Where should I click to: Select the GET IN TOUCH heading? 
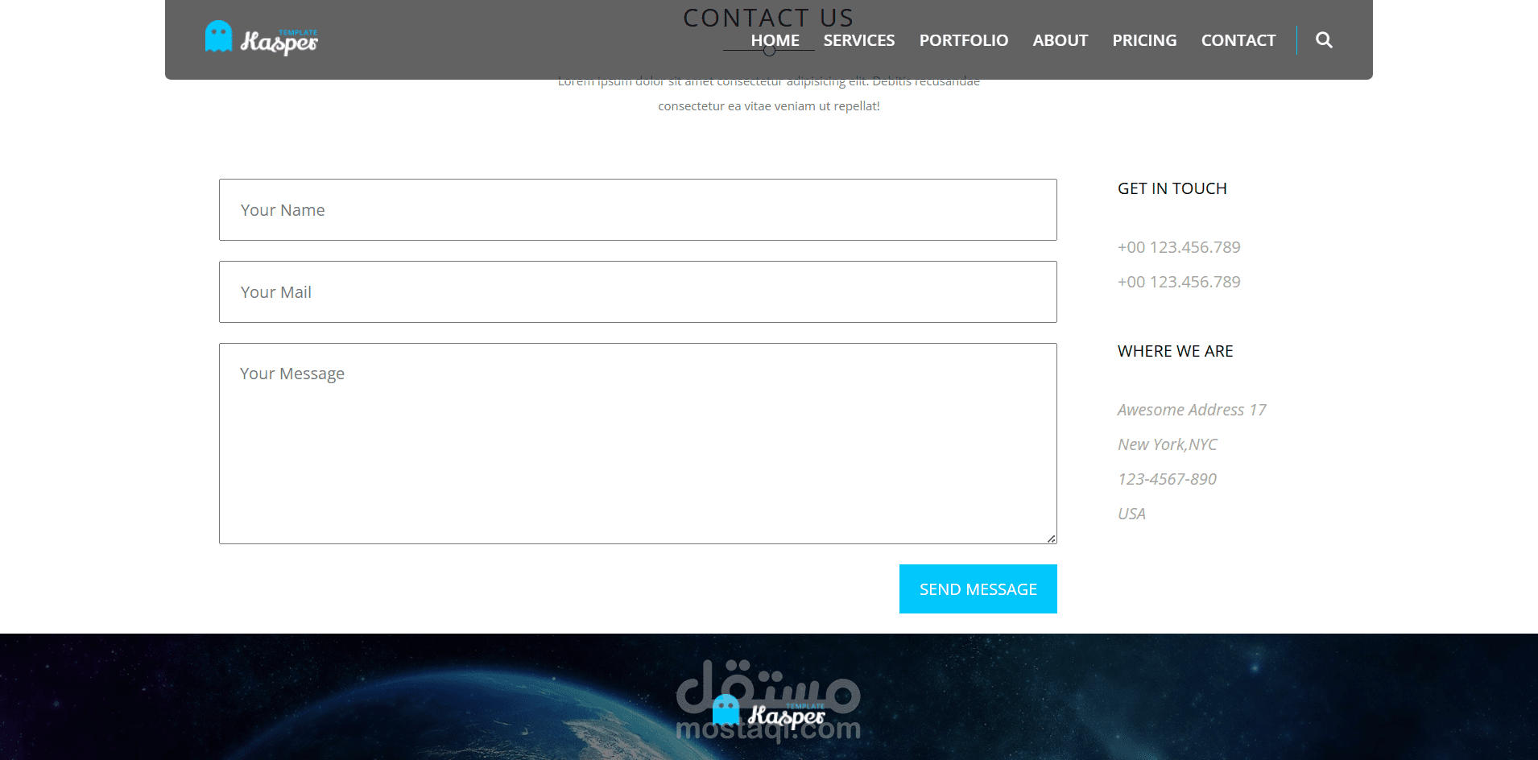click(1172, 188)
